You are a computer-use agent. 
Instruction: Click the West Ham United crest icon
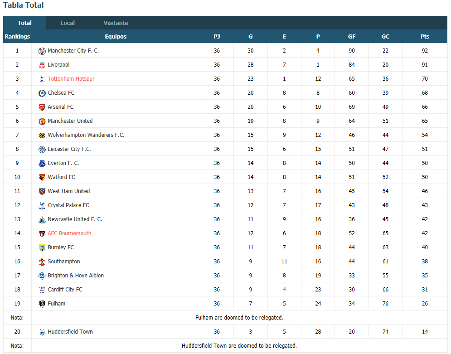point(42,192)
